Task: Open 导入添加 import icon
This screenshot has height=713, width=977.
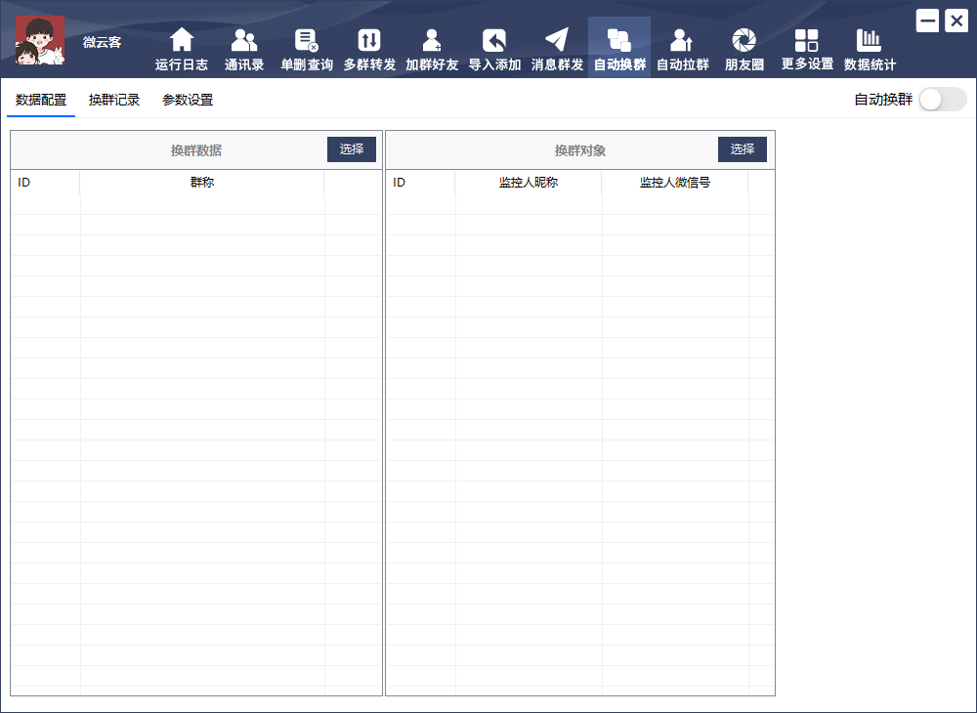Action: 494,41
